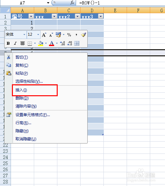Select row 25 header
Image resolution: width=165 pixels, height=186 pixels.
[x=5, y=163]
